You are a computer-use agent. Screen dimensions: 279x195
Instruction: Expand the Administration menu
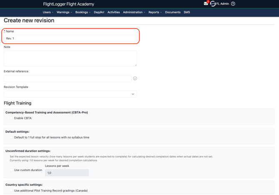click(134, 12)
